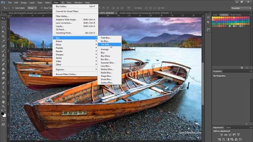Open the Swatches panel options menu
Viewport: 253px width, 142px height.
[251, 15]
